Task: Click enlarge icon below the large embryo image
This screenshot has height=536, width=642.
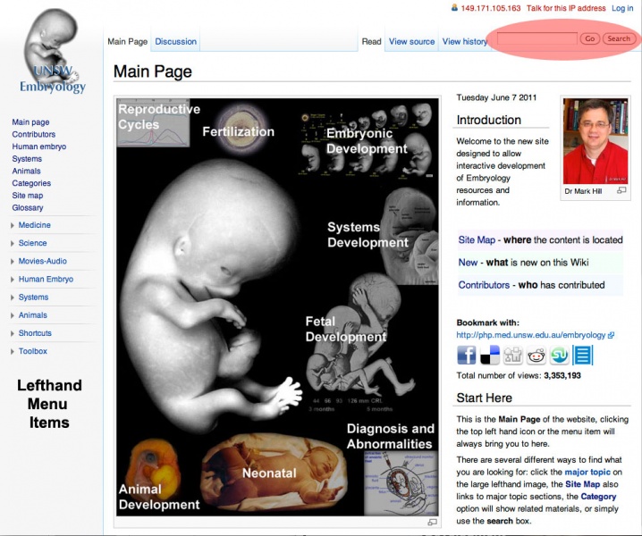Action: pyautogui.click(x=432, y=522)
